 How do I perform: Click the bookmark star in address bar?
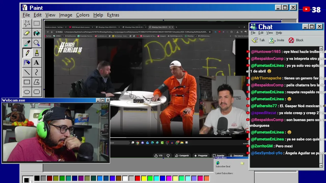[x=210, y=32]
